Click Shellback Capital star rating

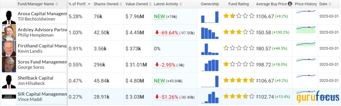coord(239,81)
